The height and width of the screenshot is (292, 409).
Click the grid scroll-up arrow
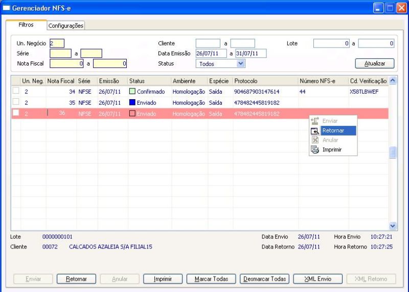tap(393, 81)
